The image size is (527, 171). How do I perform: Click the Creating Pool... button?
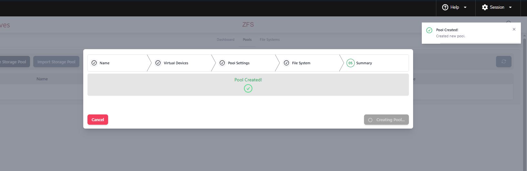pyautogui.click(x=386, y=120)
